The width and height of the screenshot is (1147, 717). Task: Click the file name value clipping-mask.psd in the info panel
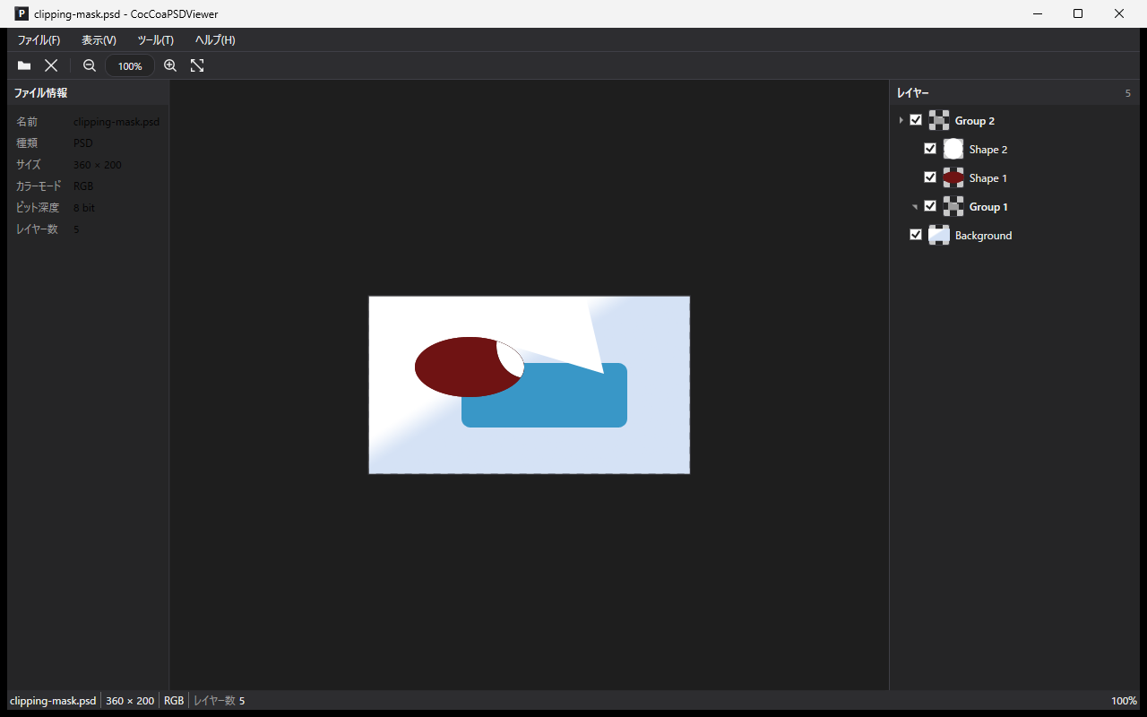click(x=116, y=122)
